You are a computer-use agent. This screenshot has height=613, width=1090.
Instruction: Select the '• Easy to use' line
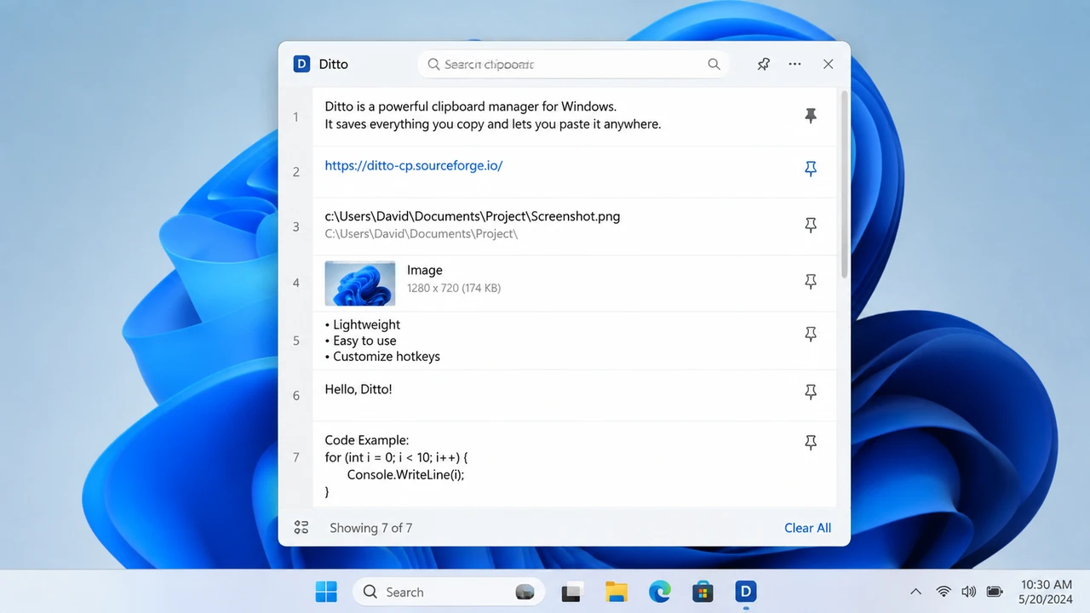coord(361,341)
